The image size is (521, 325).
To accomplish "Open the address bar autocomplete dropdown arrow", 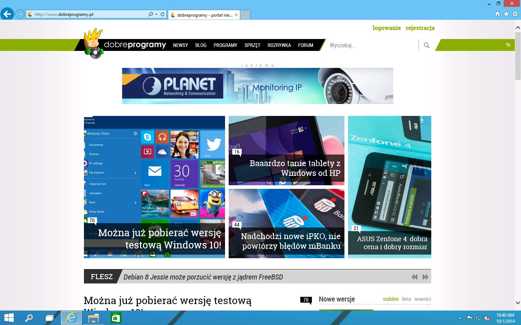I will [x=156, y=14].
